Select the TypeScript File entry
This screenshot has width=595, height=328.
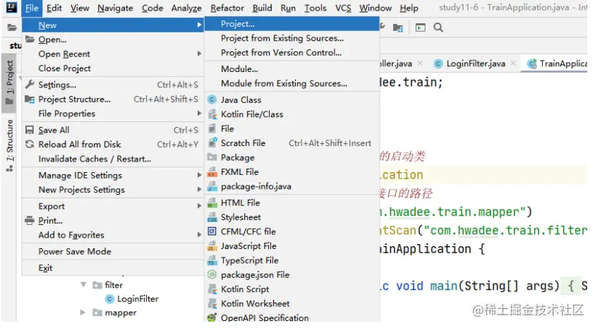click(249, 260)
